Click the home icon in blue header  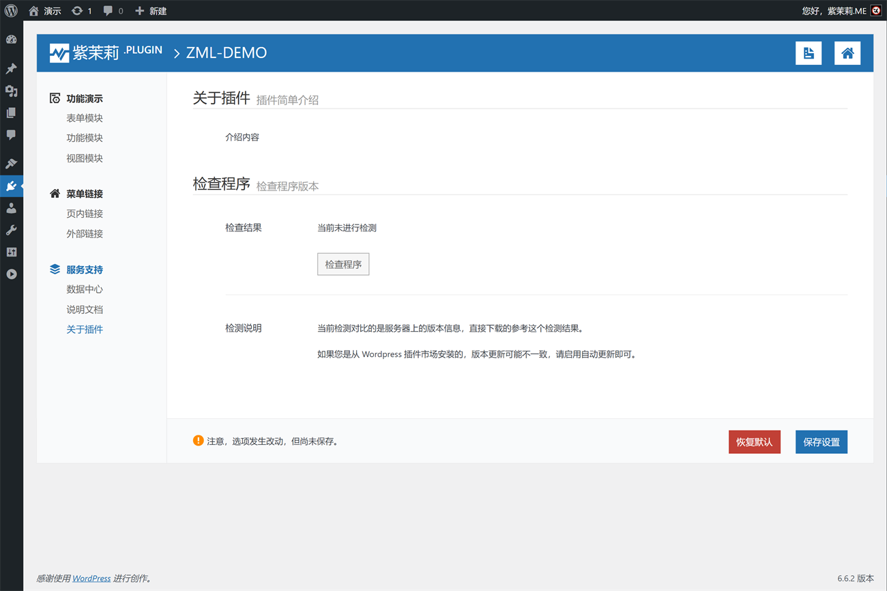[847, 53]
